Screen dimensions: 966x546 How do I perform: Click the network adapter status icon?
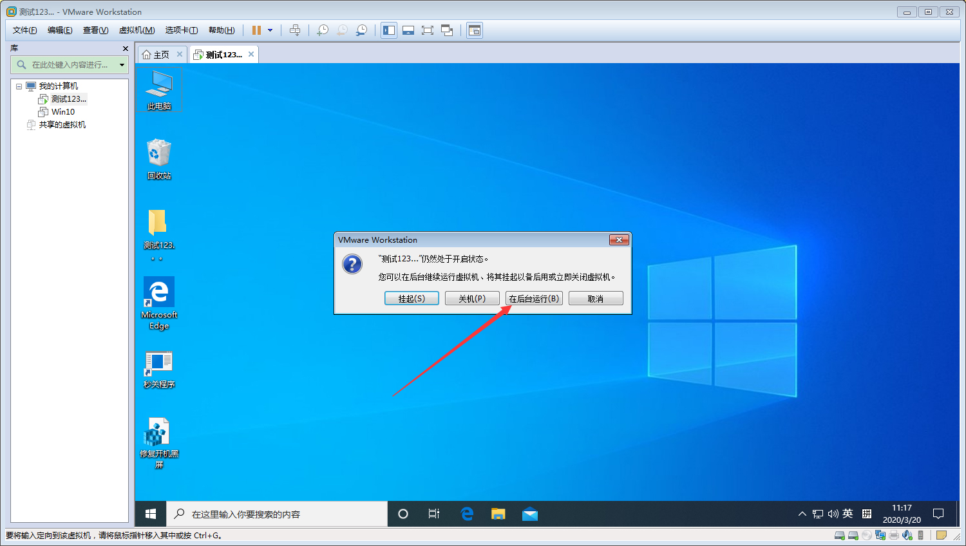(880, 535)
